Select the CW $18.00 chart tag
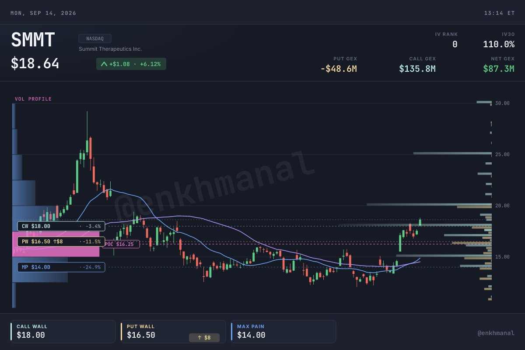 [61, 226]
